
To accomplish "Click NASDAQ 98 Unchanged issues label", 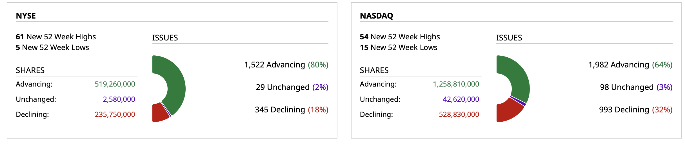I will [x=636, y=87].
